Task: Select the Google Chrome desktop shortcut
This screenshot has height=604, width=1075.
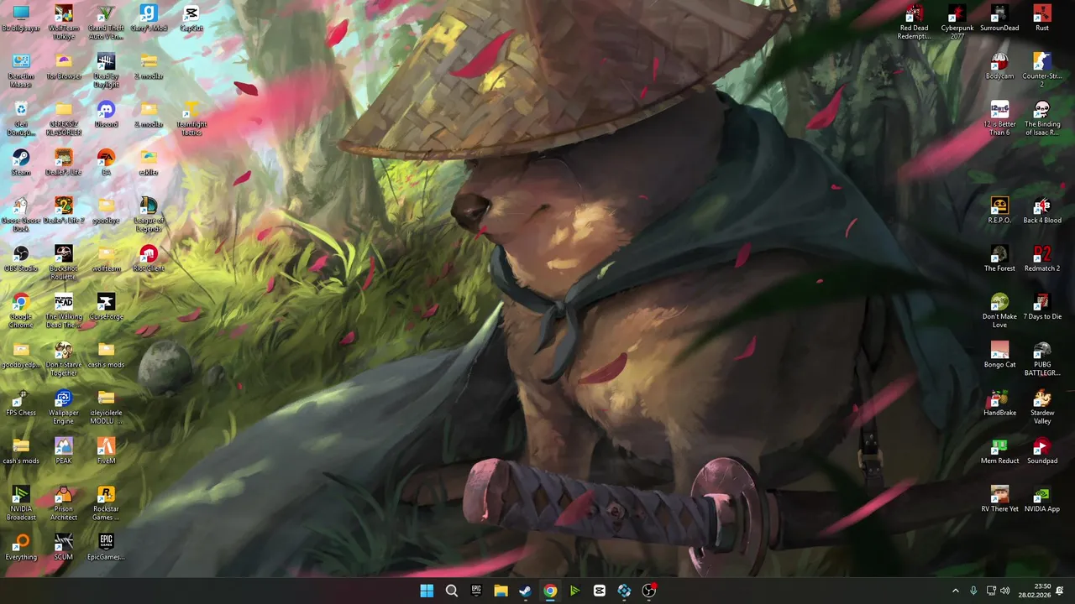Action: click(x=21, y=311)
